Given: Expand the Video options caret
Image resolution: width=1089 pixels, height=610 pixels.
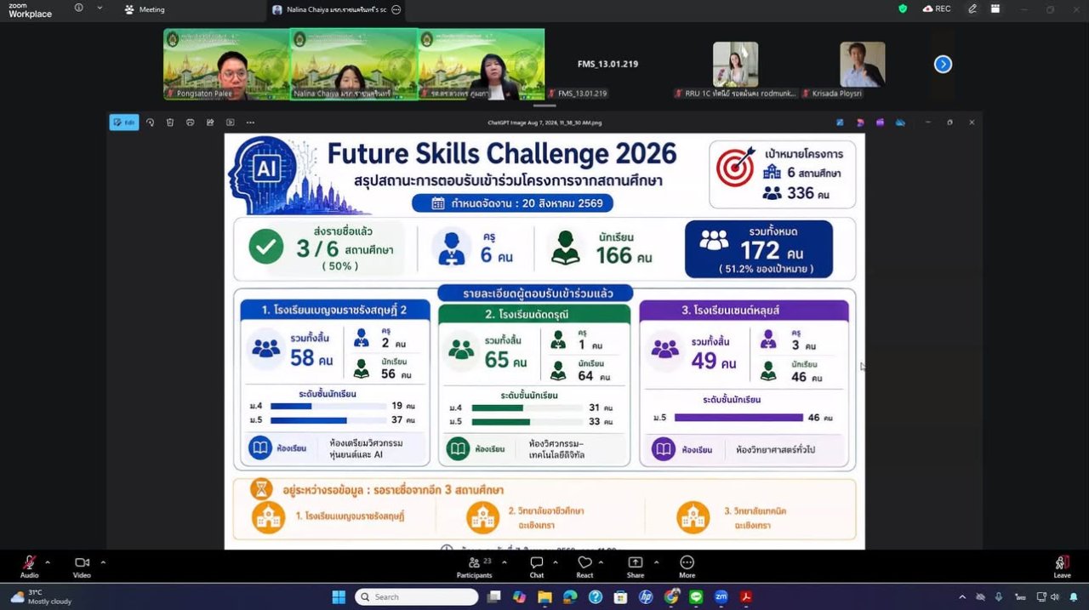Looking at the screenshot, I should click(103, 562).
